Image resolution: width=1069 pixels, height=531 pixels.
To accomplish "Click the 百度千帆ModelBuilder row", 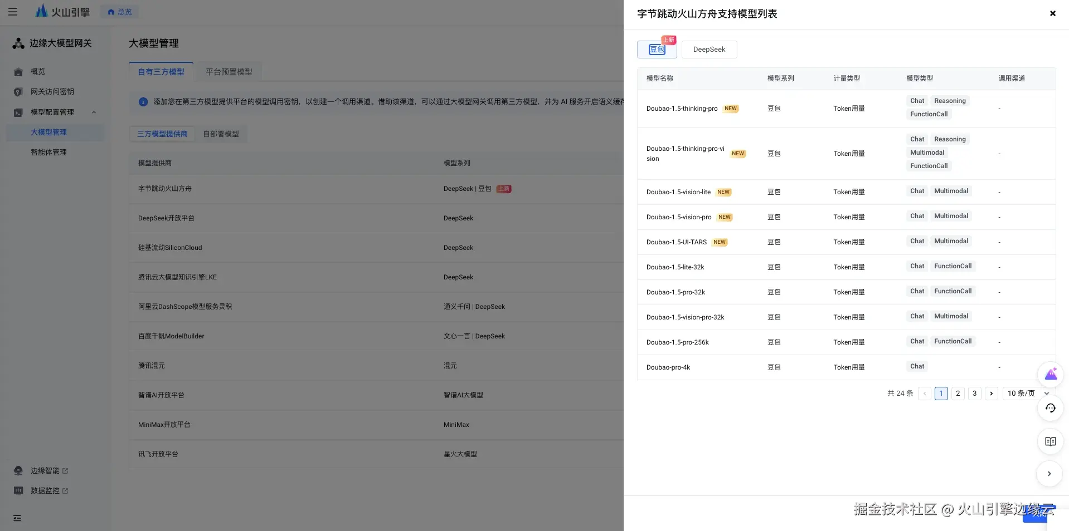I will pyautogui.click(x=376, y=336).
